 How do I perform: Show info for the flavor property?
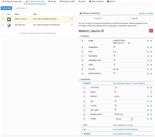click(x=151, y=52)
